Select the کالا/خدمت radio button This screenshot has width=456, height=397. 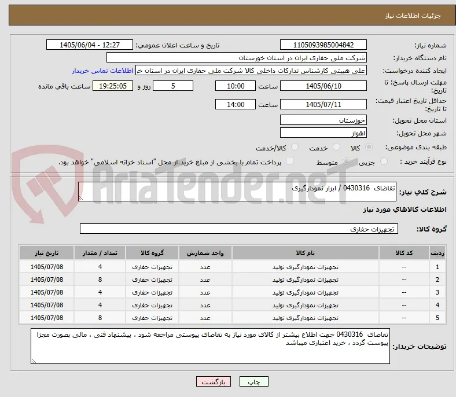click(295, 147)
